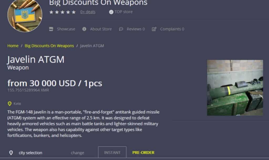
Task: Click the "change" city link
Action: (x=77, y=153)
